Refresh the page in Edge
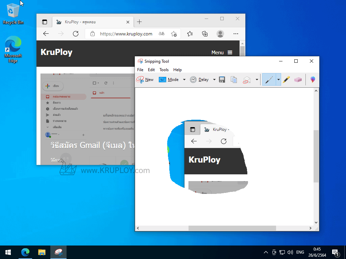346x259 pixels. (x=76, y=34)
